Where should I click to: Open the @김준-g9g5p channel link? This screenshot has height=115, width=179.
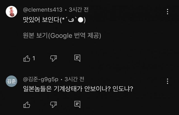pos(40,79)
